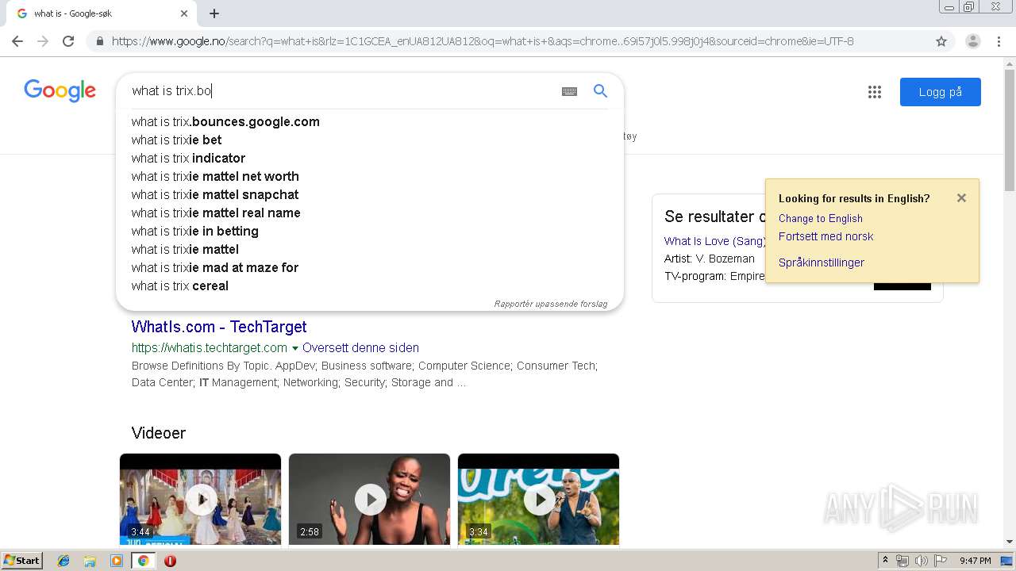Go to Google home via logo
1016x571 pixels.
60,90
